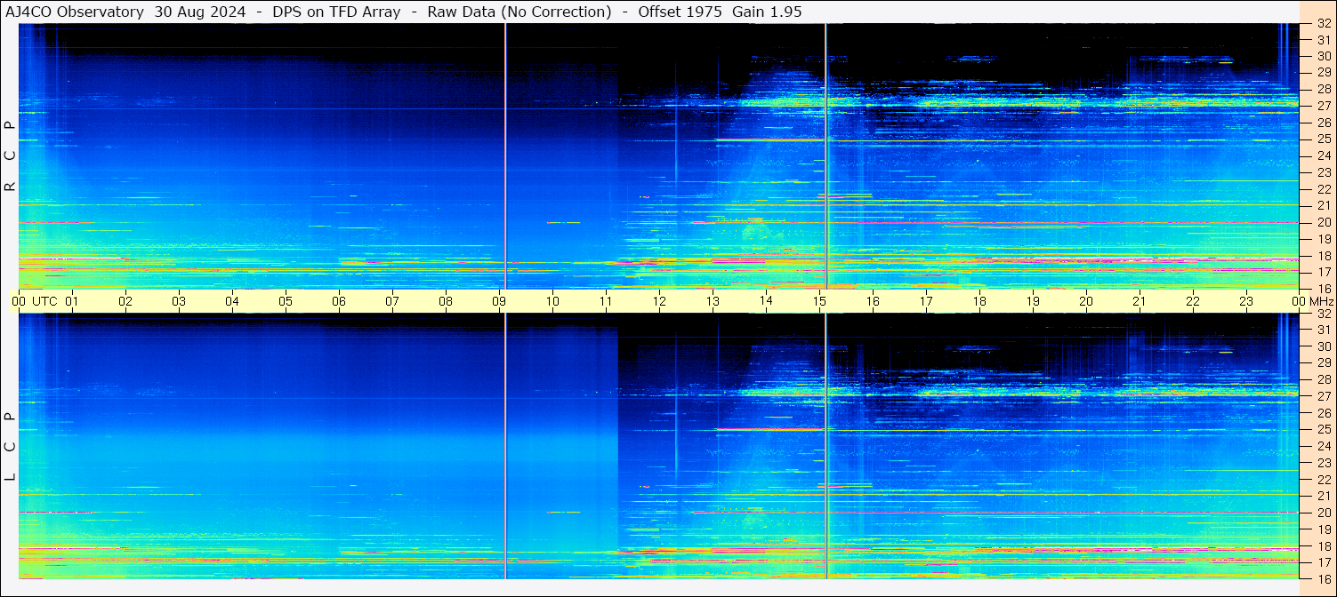The image size is (1337, 597).
Task: Click the 20 MHz label on lower frequency scale
Action: click(1323, 513)
